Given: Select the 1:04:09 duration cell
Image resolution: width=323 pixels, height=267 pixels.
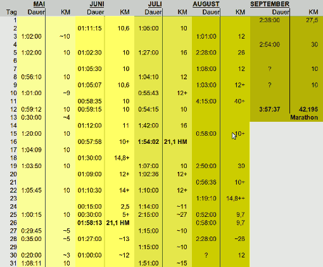Looking at the screenshot, I should click(31, 150).
